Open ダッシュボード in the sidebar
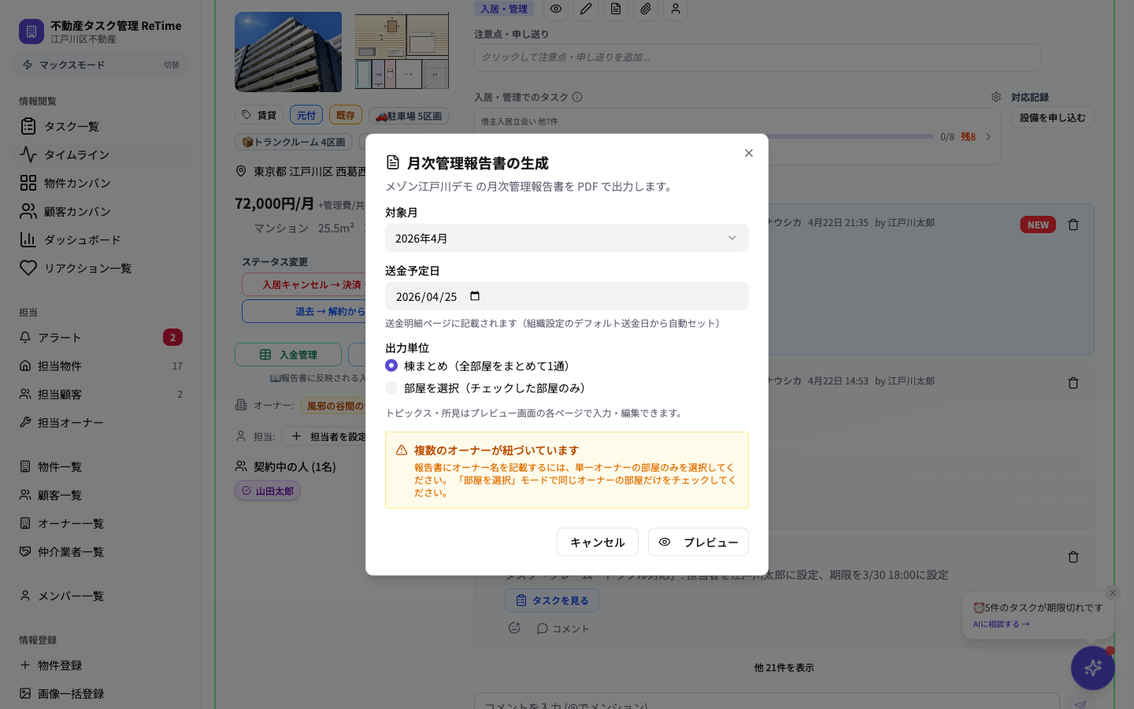1134x709 pixels. tap(100, 239)
